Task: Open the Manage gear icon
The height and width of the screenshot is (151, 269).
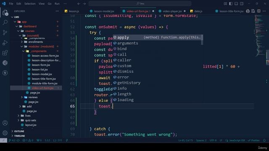Action: click(5, 133)
